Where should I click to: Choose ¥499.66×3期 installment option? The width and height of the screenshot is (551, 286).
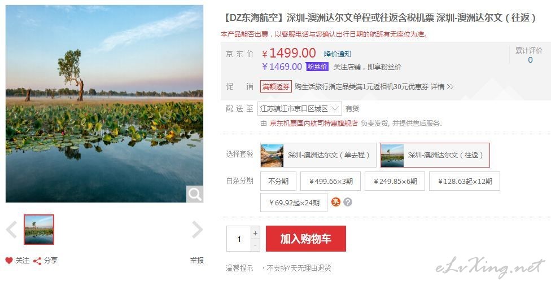click(331, 181)
